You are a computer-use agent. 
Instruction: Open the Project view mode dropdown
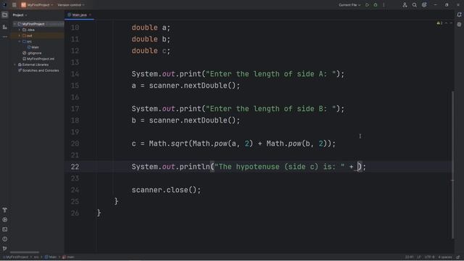(x=20, y=15)
